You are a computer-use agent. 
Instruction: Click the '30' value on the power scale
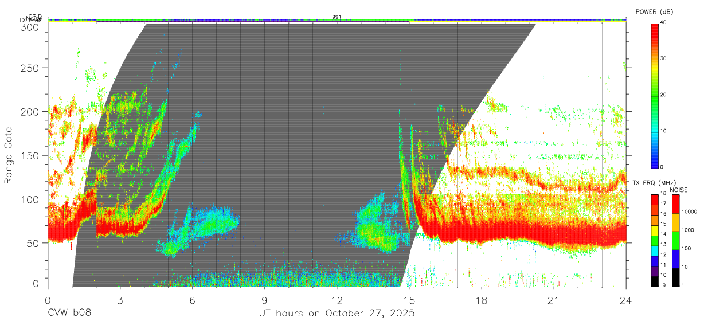pos(664,59)
